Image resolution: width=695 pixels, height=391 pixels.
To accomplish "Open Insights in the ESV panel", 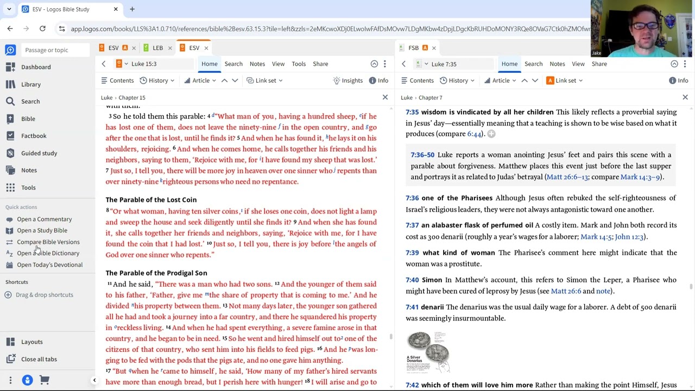I will (348, 80).
